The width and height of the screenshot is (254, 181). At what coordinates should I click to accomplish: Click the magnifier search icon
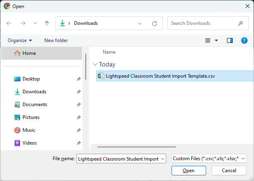tap(241, 23)
